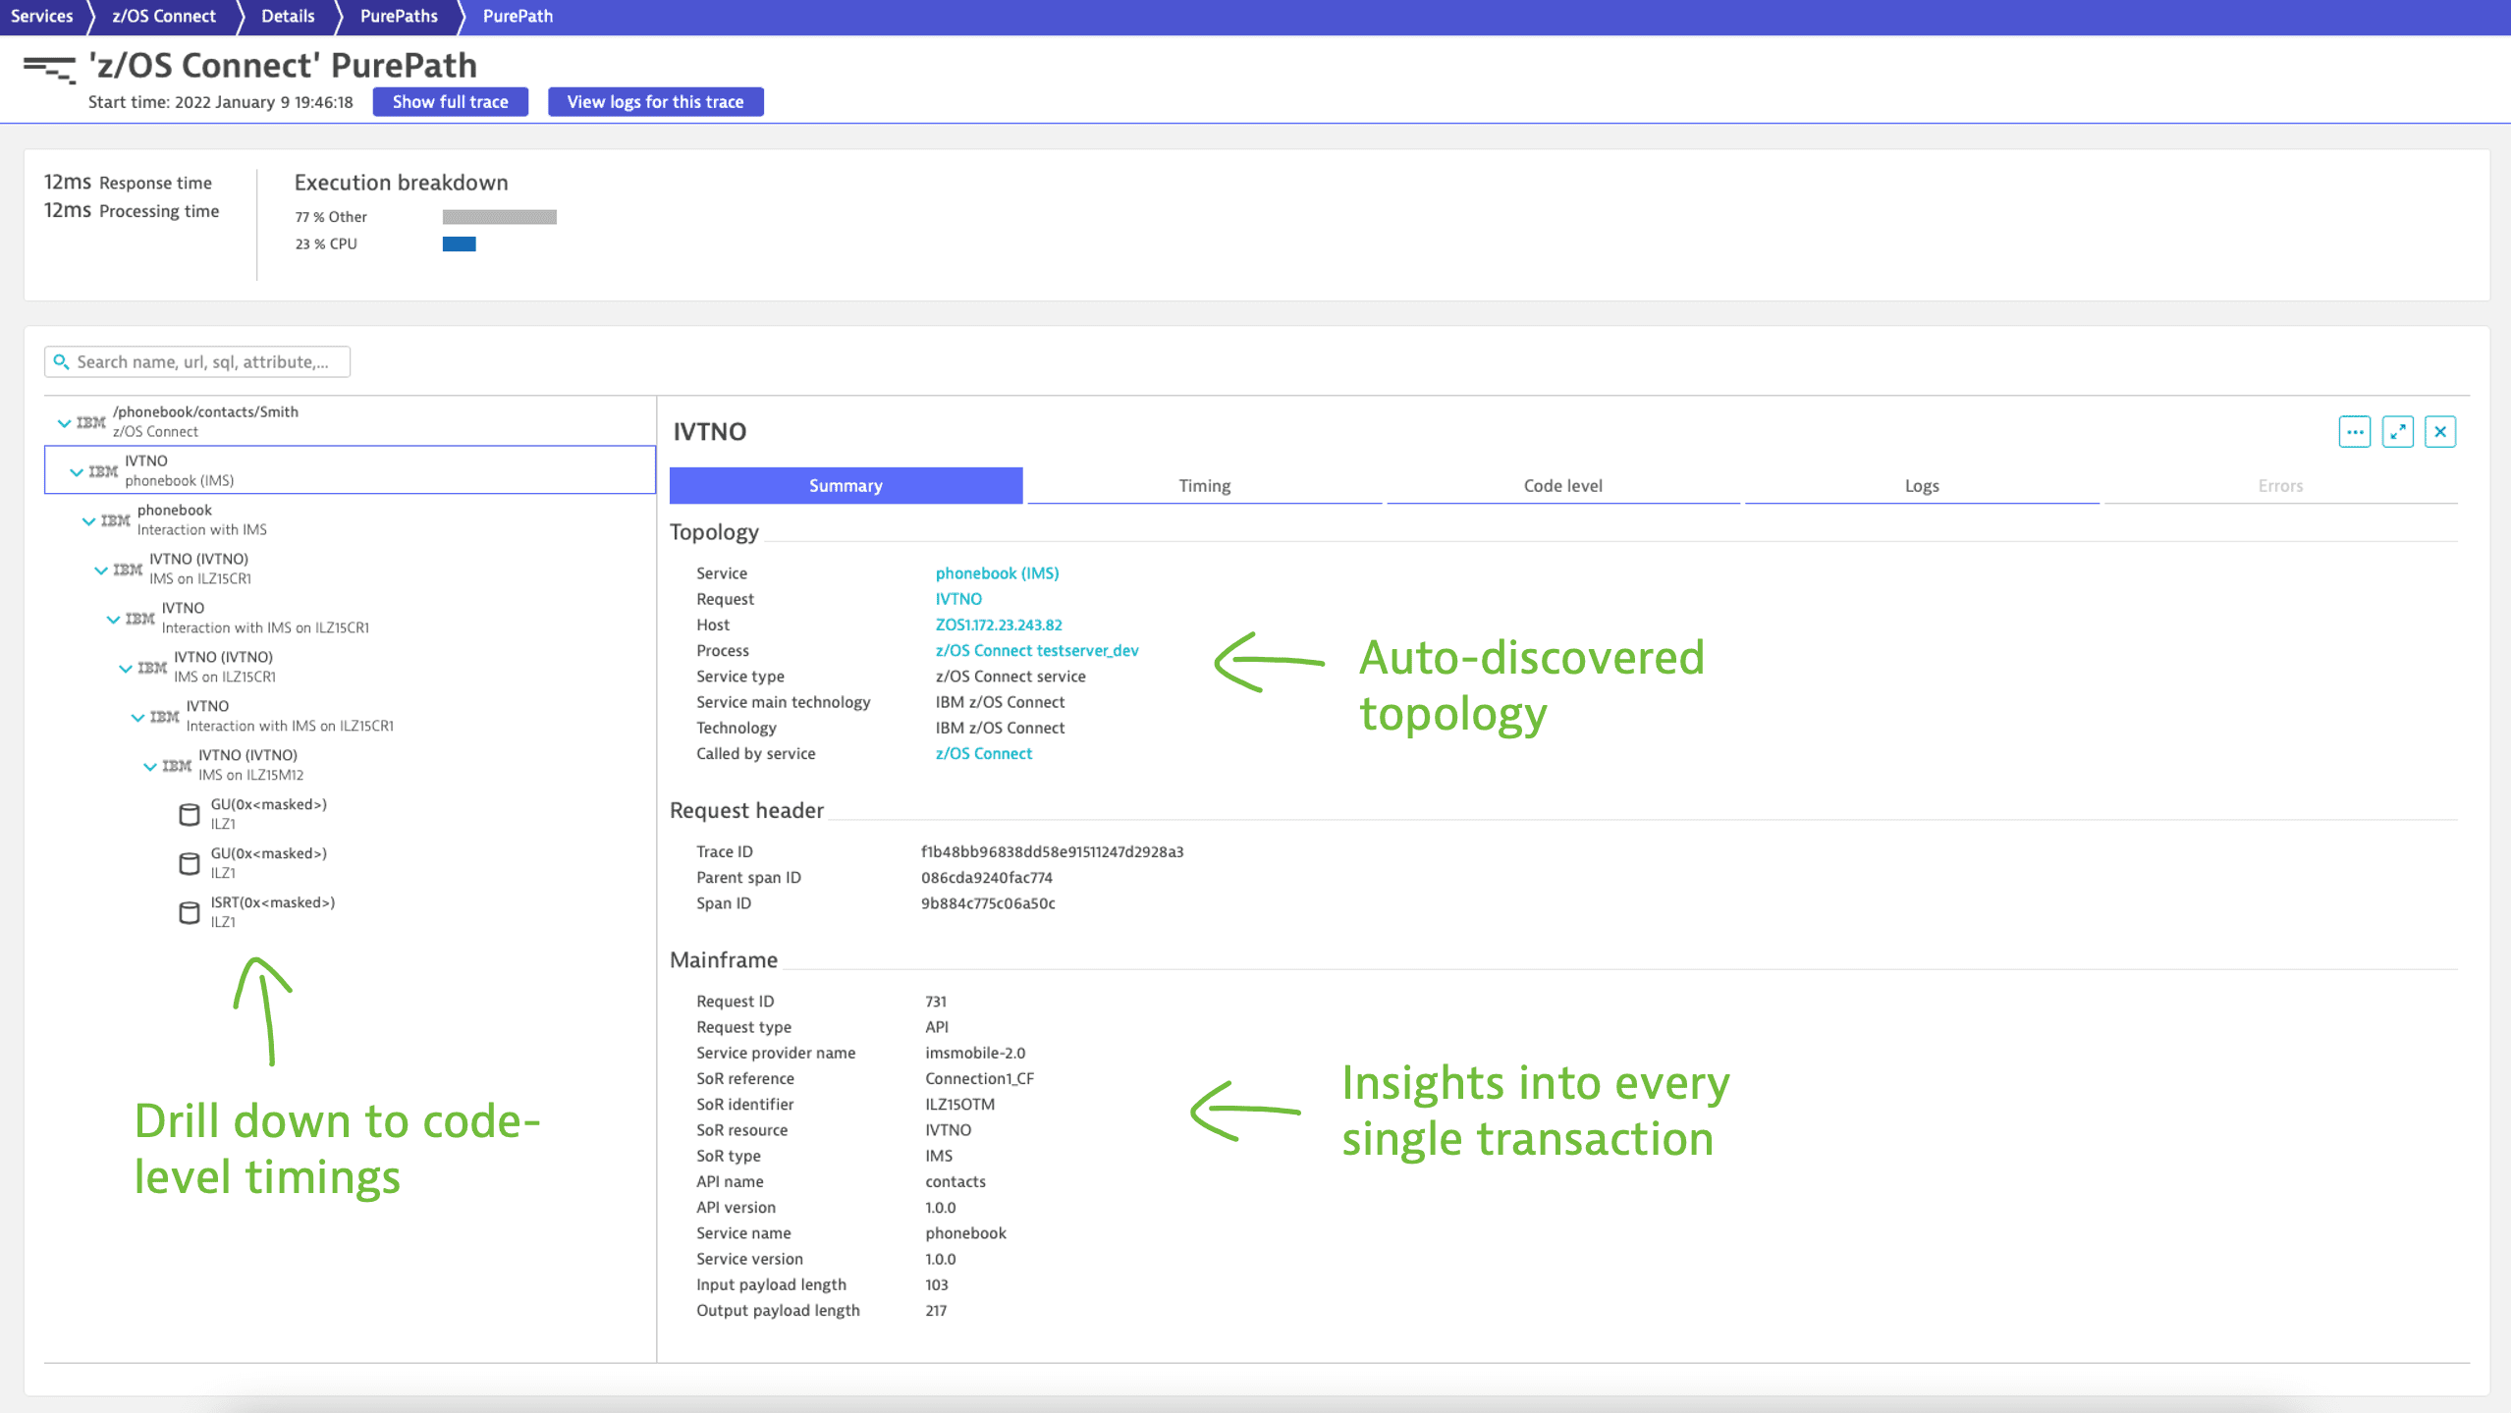
Task: Switch to the Timing tab
Action: point(1204,485)
